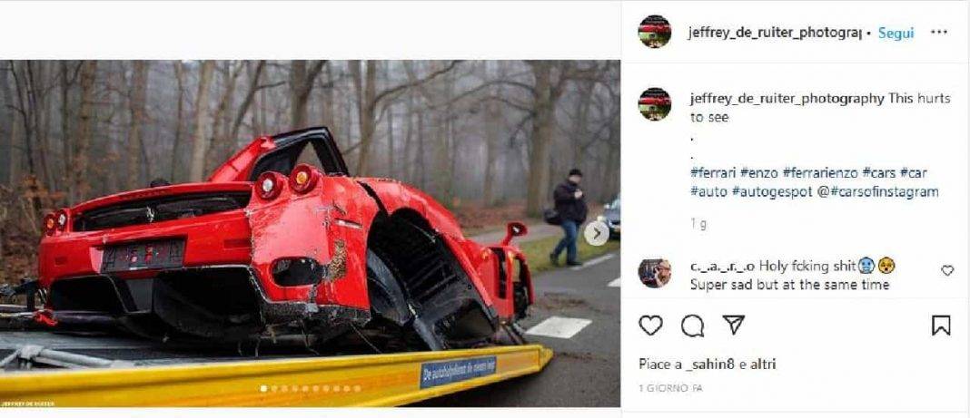Open comment bubble icon
The width and height of the screenshot is (970, 418).
click(692, 326)
